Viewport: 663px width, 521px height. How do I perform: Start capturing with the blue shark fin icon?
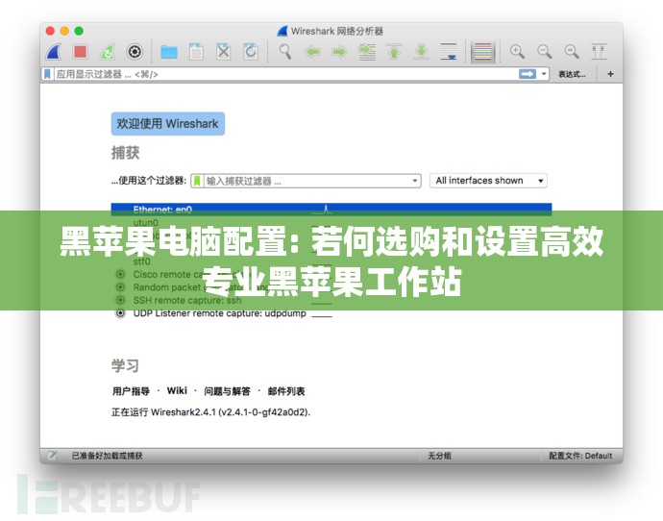pyautogui.click(x=54, y=52)
